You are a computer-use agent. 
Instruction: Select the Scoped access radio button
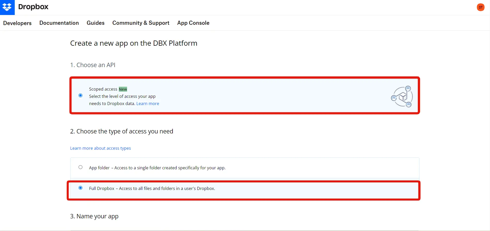(x=81, y=95)
